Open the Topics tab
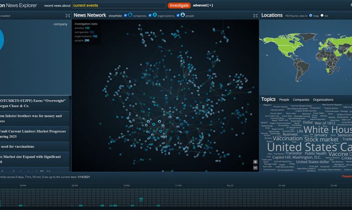The width and height of the screenshot is (352, 210). 268,99
